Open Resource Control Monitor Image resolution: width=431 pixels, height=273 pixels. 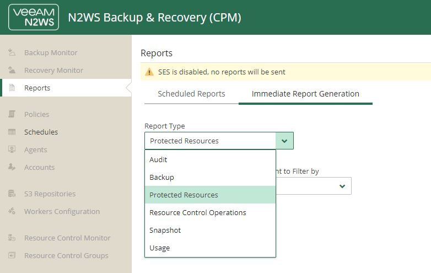(x=67, y=238)
